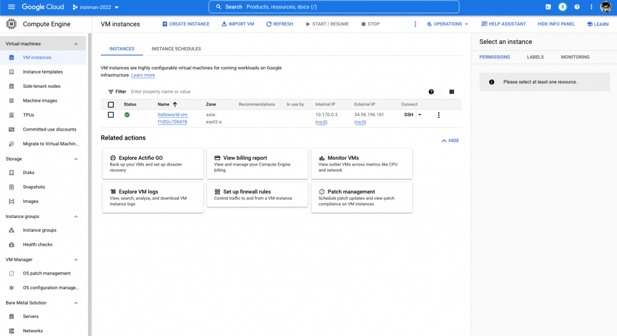Image resolution: width=617 pixels, height=336 pixels.
Task: Open the top bar settings kebab menu
Action: point(591,7)
